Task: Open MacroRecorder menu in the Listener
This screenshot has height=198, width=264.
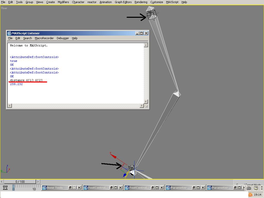Action: pyautogui.click(x=44, y=38)
